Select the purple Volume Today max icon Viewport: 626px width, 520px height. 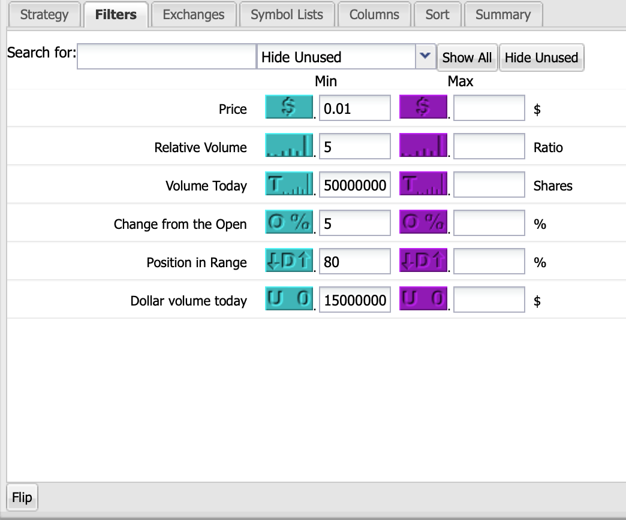(423, 185)
